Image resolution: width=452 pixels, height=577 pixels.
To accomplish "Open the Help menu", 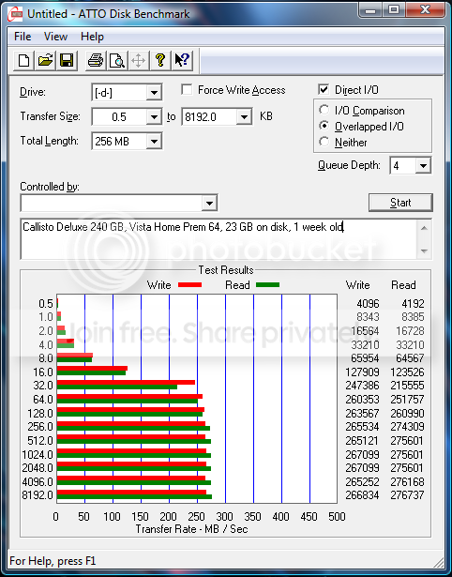I will (92, 37).
